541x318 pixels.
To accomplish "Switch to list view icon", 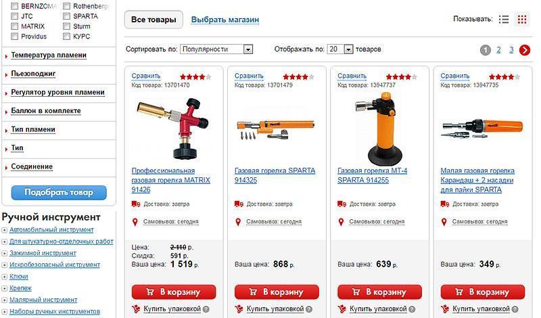I will click(x=503, y=20).
